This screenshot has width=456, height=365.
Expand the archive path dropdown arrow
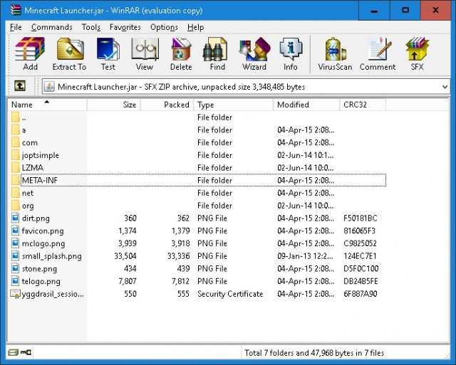click(x=445, y=87)
